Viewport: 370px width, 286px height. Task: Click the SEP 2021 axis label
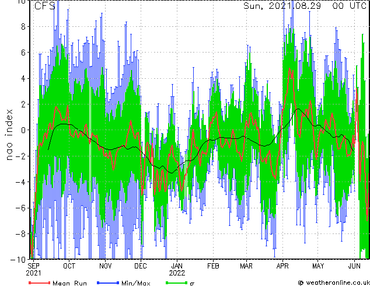pyautogui.click(x=33, y=270)
